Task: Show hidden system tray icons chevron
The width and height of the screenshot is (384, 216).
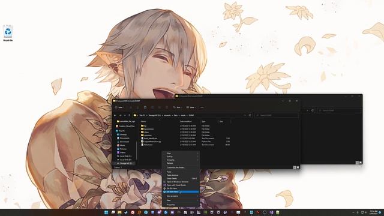Action: pos(353,212)
